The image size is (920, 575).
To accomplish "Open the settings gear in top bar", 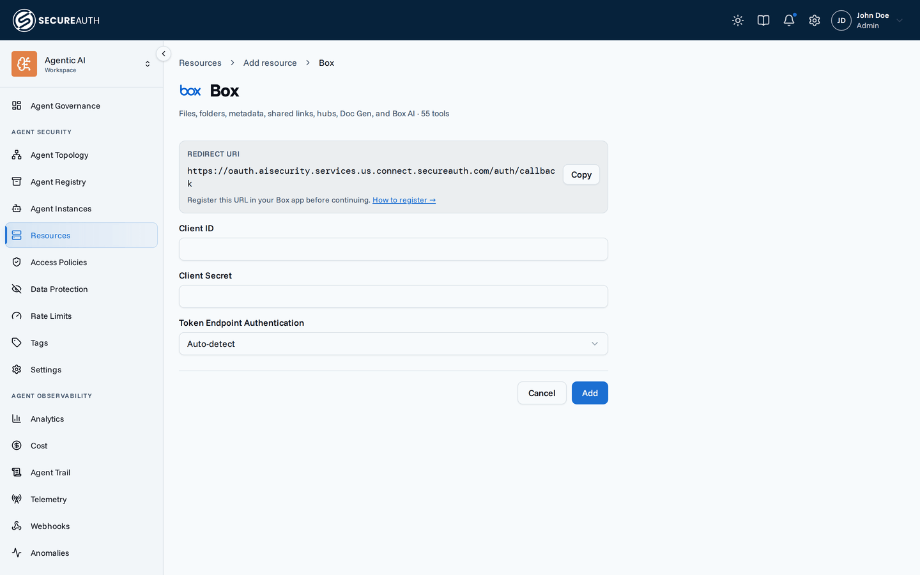I will (x=815, y=20).
